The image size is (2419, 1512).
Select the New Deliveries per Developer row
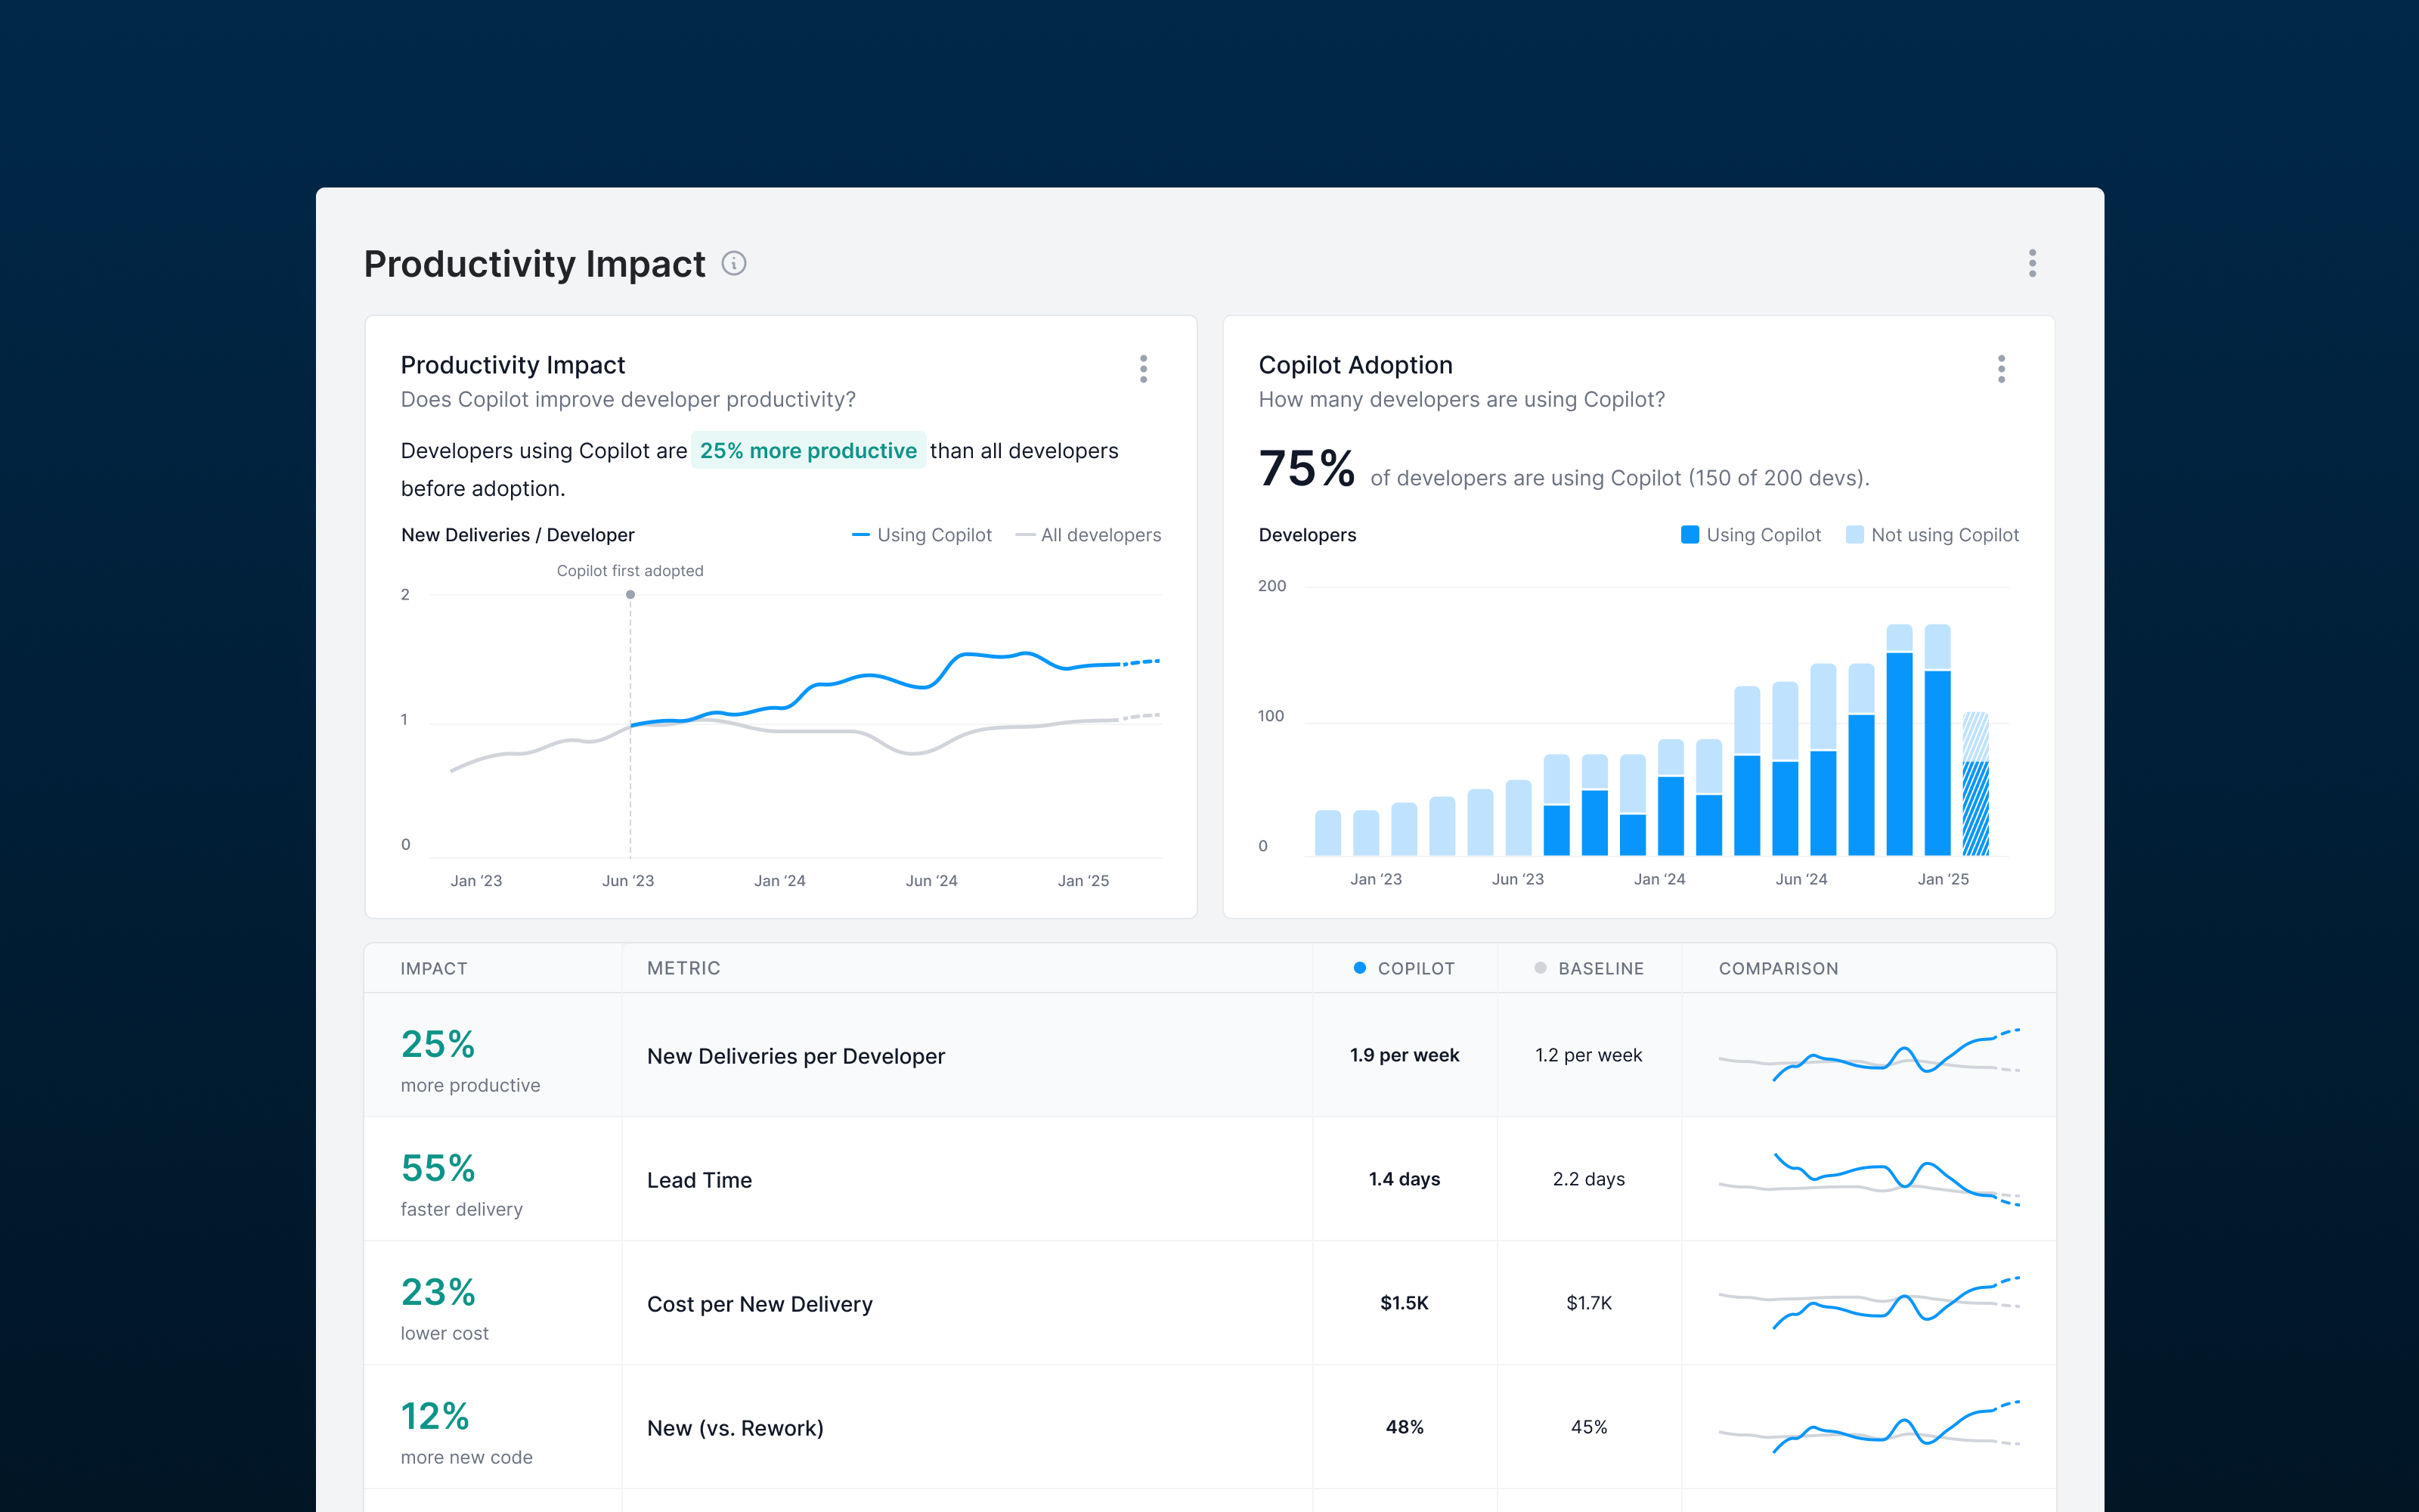click(796, 1056)
